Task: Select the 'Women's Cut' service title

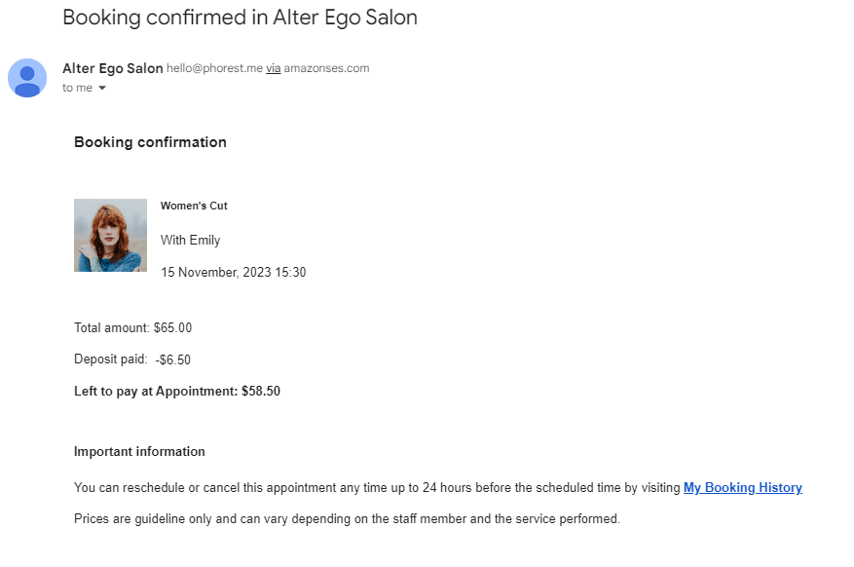Action: 194,206
